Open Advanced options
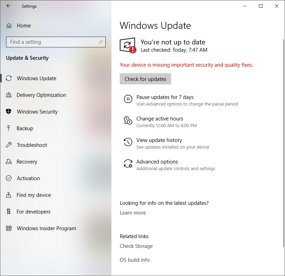 169,165
